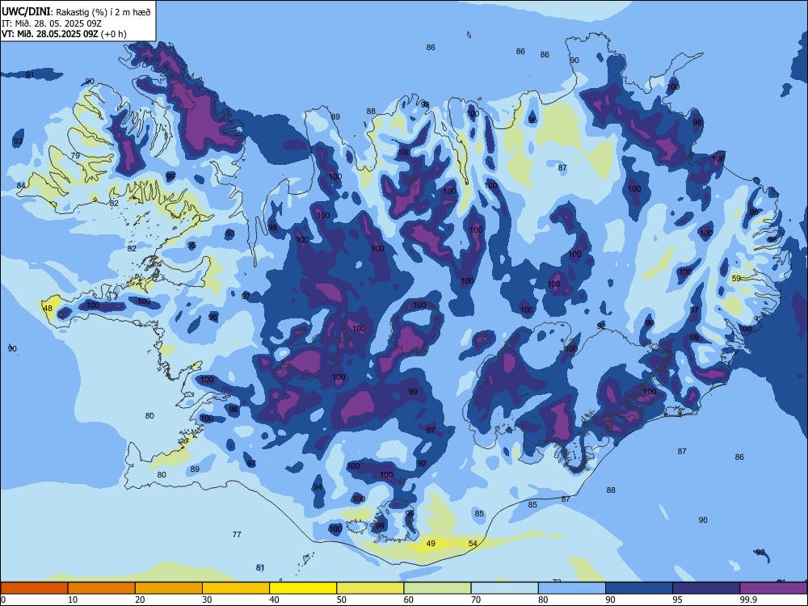
Task: Select the medium blue 80–90 legend swatch
Action: pos(572,588)
